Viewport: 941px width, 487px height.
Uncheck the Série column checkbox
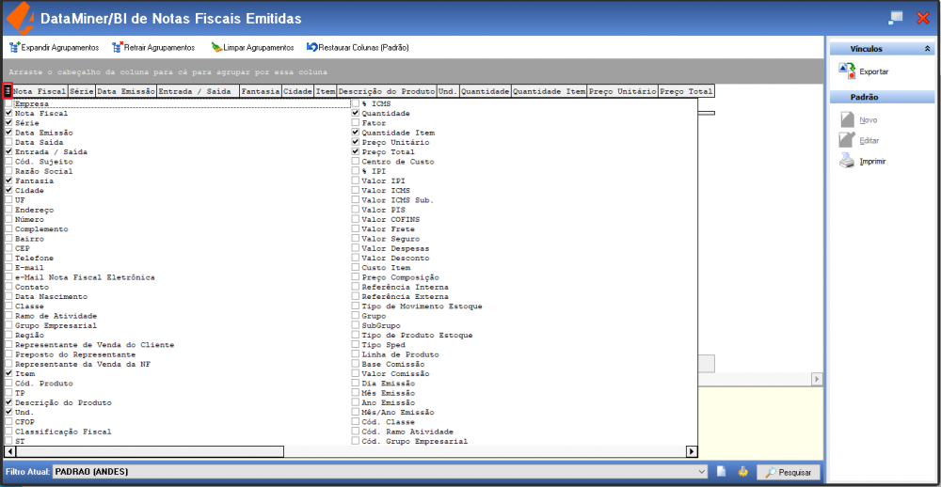click(8, 123)
